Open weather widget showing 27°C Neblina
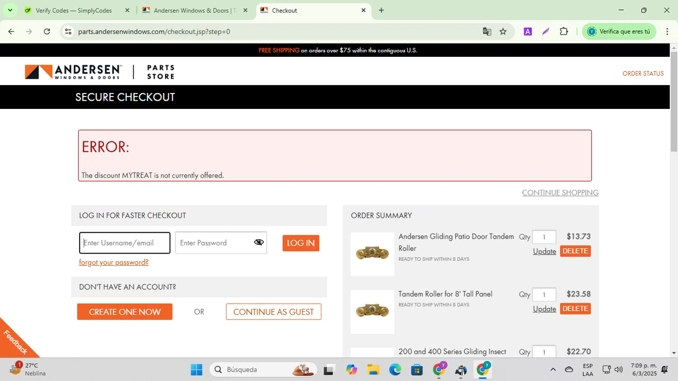This screenshot has height=381, width=678. (x=27, y=369)
